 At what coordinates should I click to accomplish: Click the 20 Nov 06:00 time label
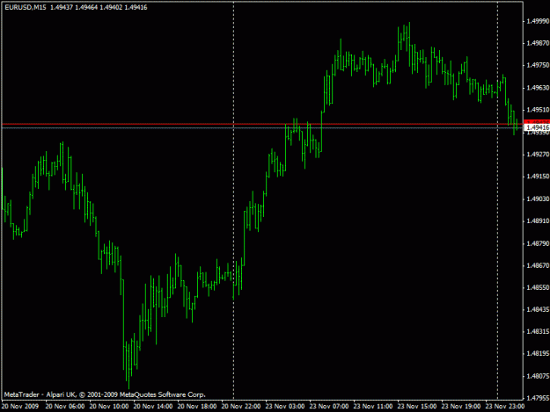click(65, 407)
